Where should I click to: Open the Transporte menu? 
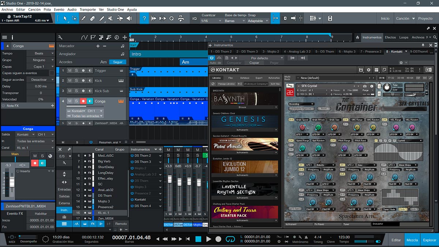[87, 10]
